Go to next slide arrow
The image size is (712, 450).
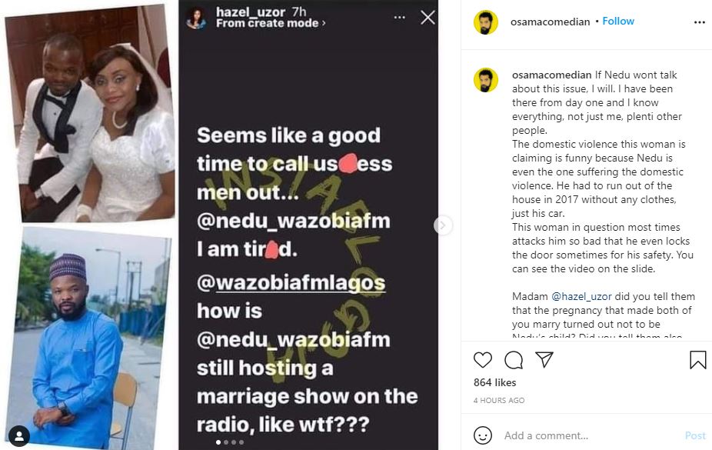(x=443, y=225)
